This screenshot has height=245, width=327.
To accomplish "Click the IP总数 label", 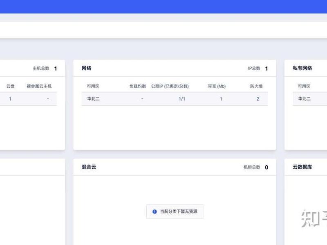I will click(x=254, y=68).
